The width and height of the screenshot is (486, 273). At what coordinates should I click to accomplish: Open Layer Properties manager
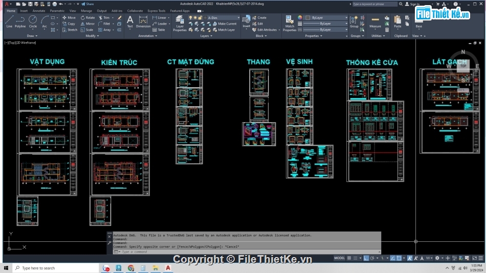(x=180, y=24)
